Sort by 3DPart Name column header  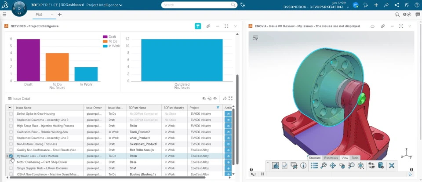[x=138, y=108]
